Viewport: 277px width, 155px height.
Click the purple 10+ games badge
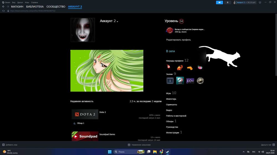point(190,81)
